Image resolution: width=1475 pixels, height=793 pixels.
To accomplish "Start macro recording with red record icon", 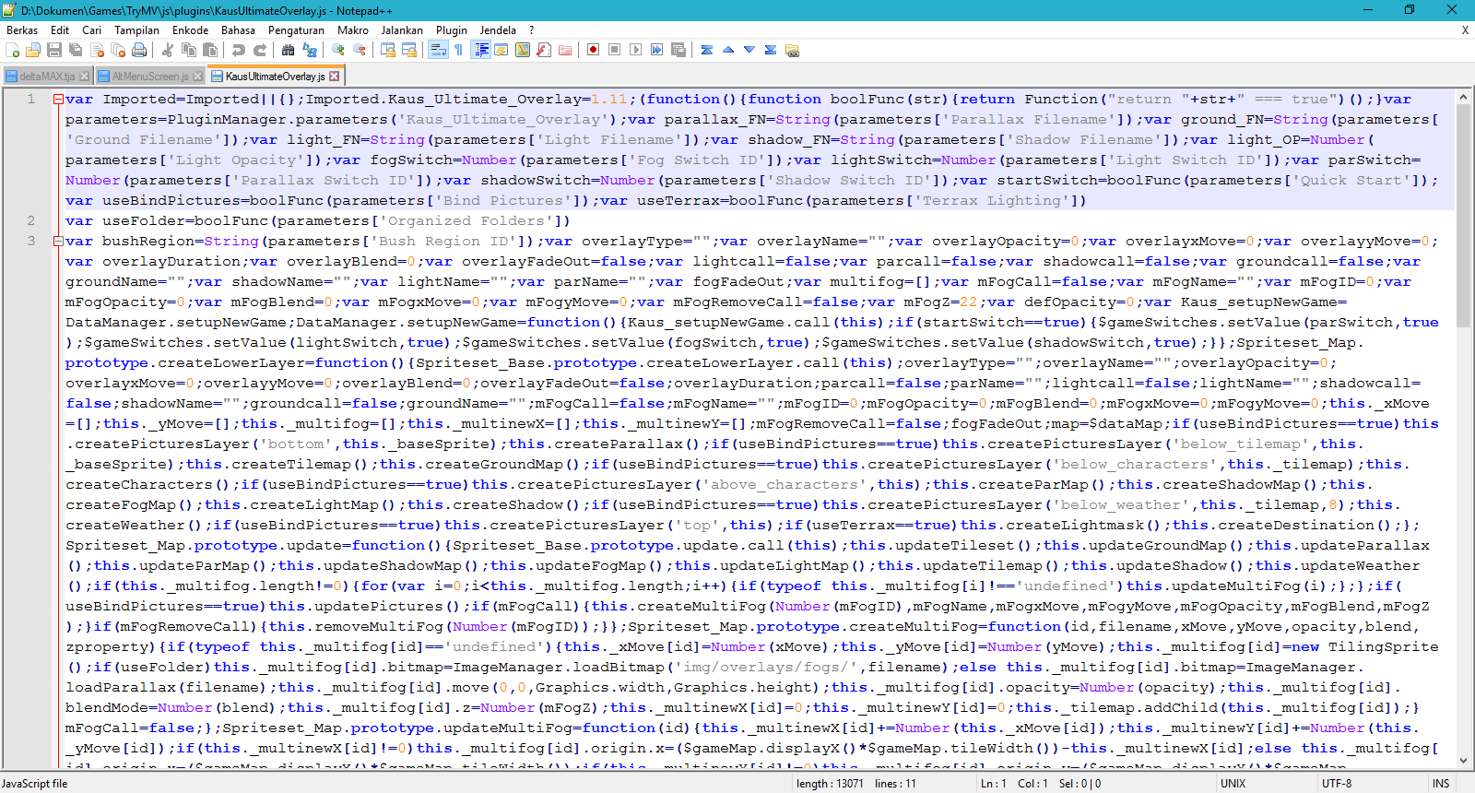I will (594, 50).
